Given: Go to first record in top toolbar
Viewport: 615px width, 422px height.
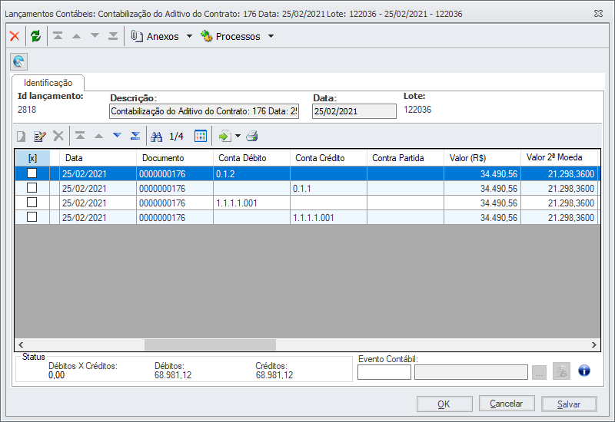Looking at the screenshot, I should [x=58, y=36].
